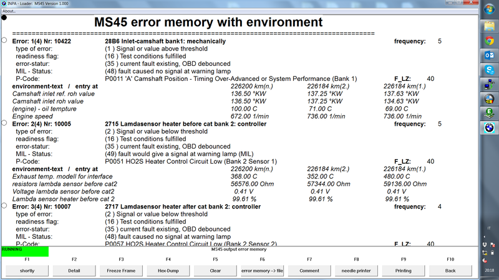Click '(49) fault would give a signal' text
Screen dimensions: 499x280
coord(179,154)
